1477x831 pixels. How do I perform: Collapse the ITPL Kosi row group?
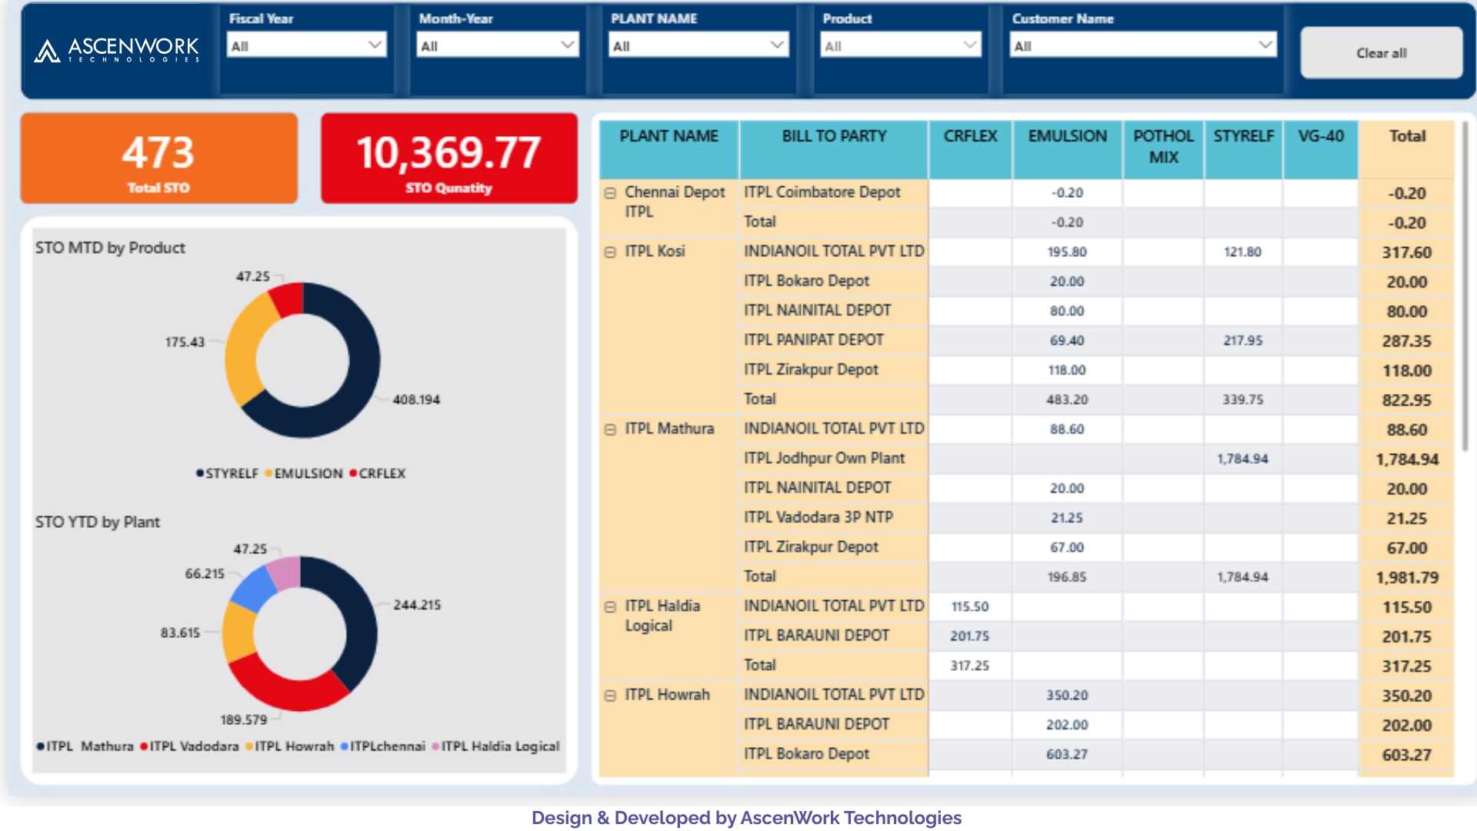610,252
